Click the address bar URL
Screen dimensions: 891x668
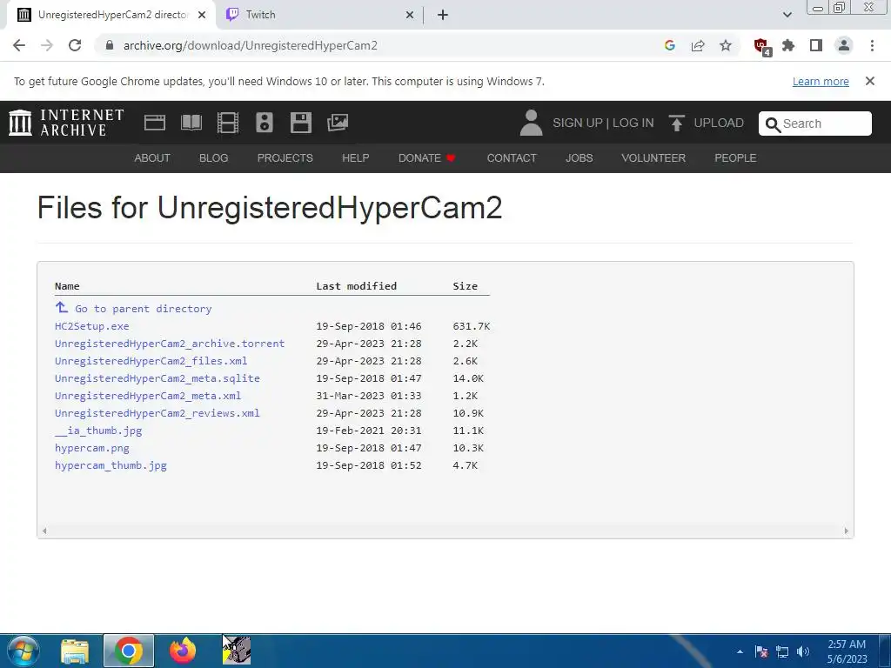(x=250, y=45)
